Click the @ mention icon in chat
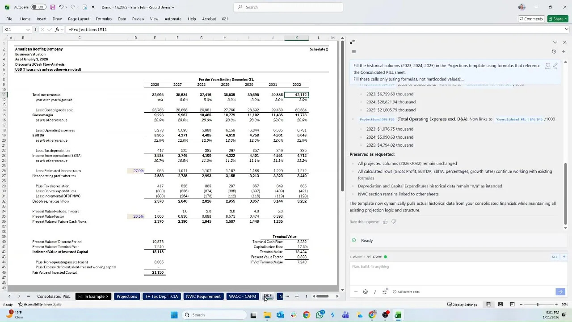The width and height of the screenshot is (572, 322). pos(365,292)
